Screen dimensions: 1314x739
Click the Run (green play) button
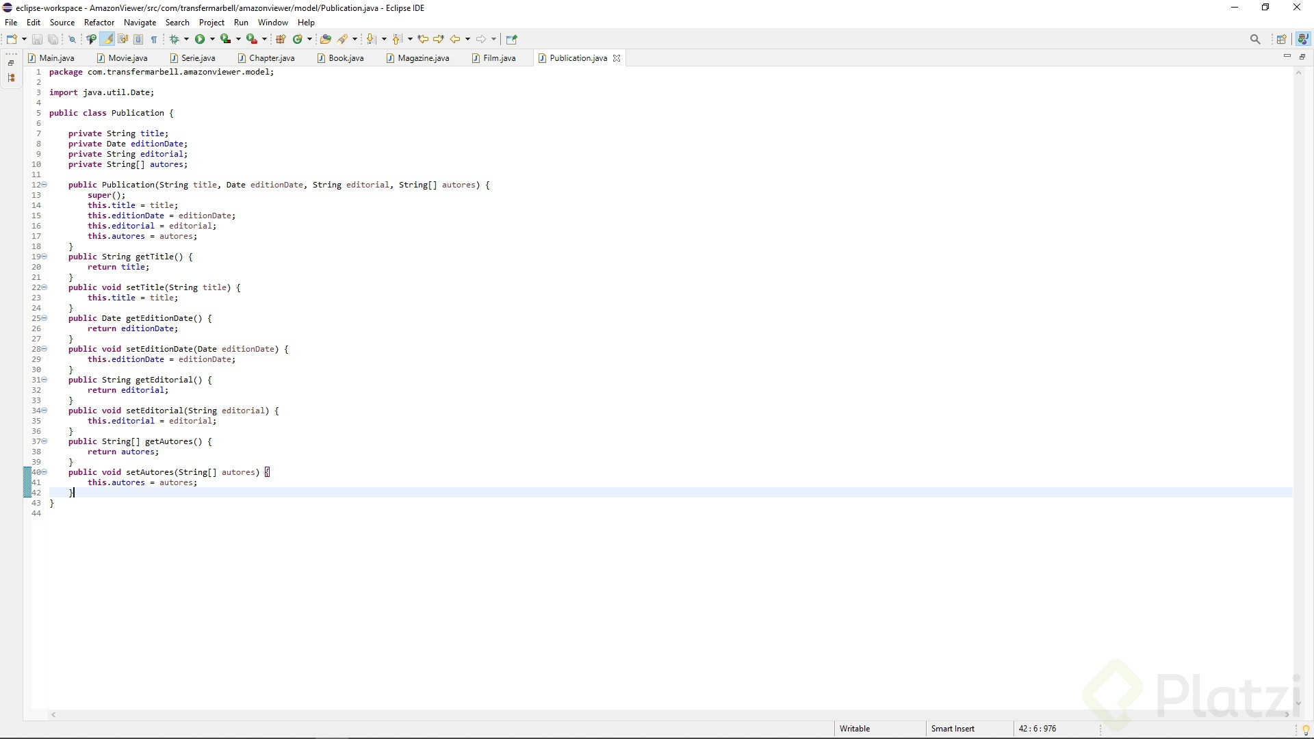(x=200, y=39)
